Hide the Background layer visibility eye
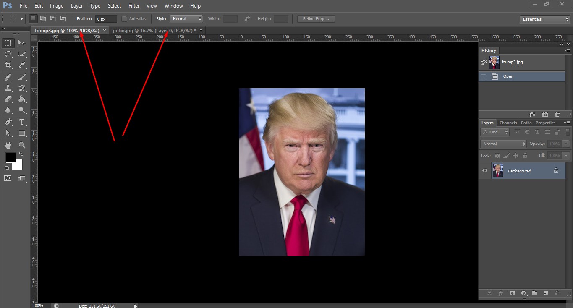This screenshot has width=573, height=308. [x=485, y=170]
